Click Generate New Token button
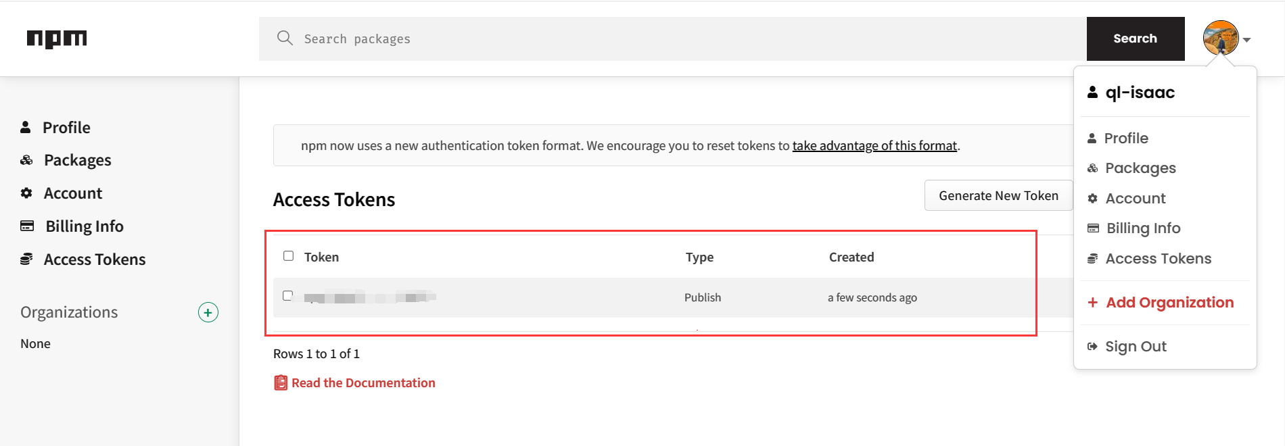Image resolution: width=1285 pixels, height=446 pixels. click(999, 195)
